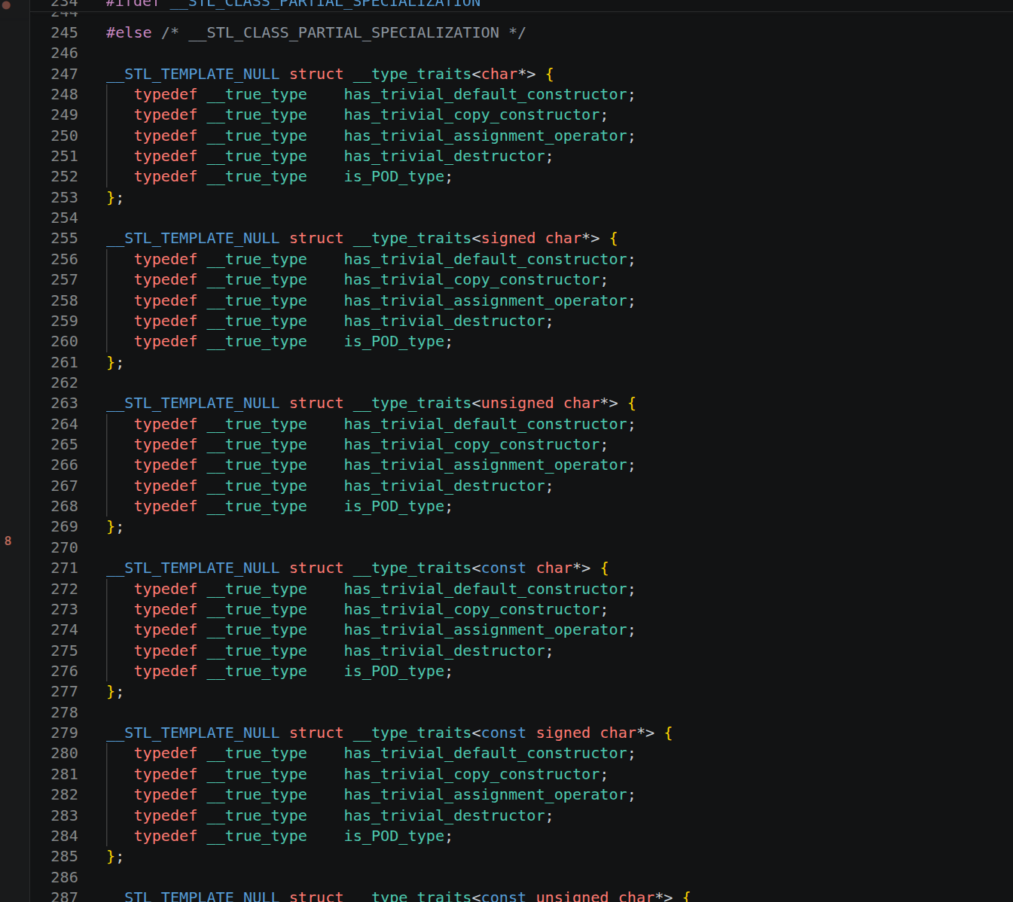1013x902 pixels.
Task: Click has_trivial_destructor on line 267
Action: 444,486
